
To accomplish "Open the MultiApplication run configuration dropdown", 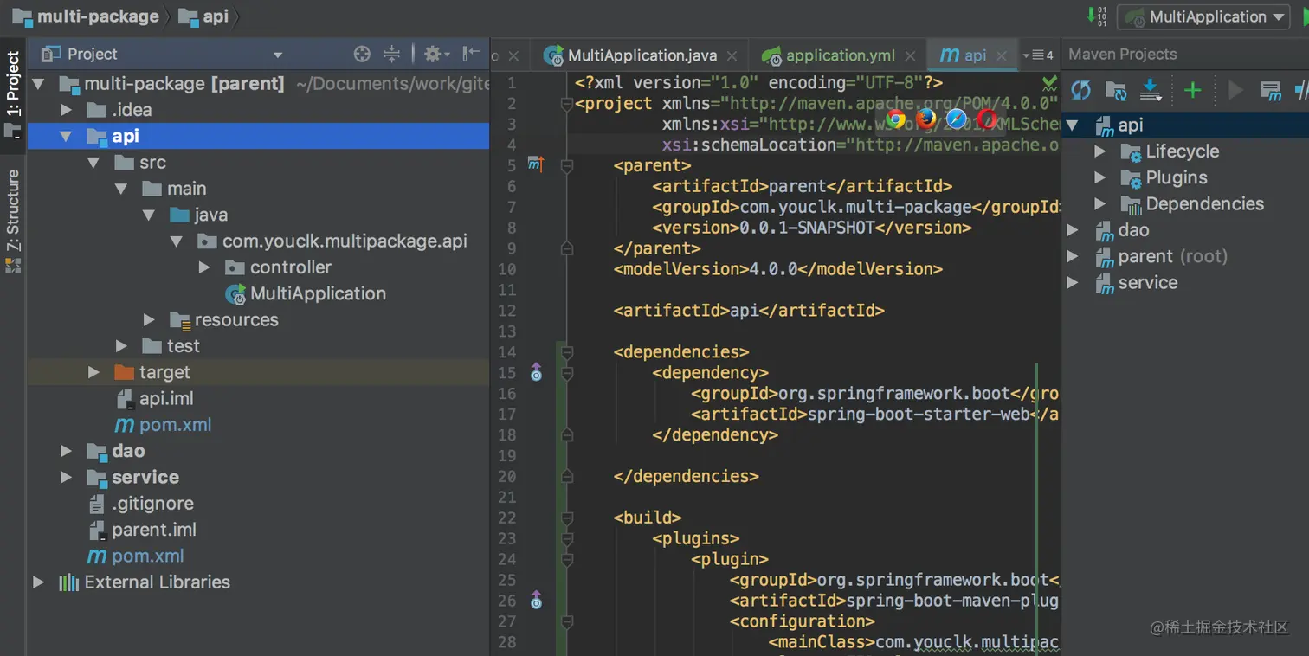I will point(1204,16).
